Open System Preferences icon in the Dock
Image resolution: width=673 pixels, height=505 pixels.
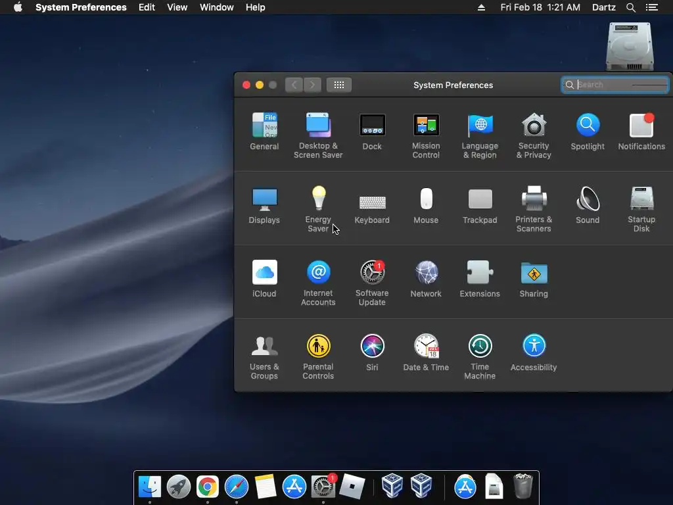pos(323,487)
